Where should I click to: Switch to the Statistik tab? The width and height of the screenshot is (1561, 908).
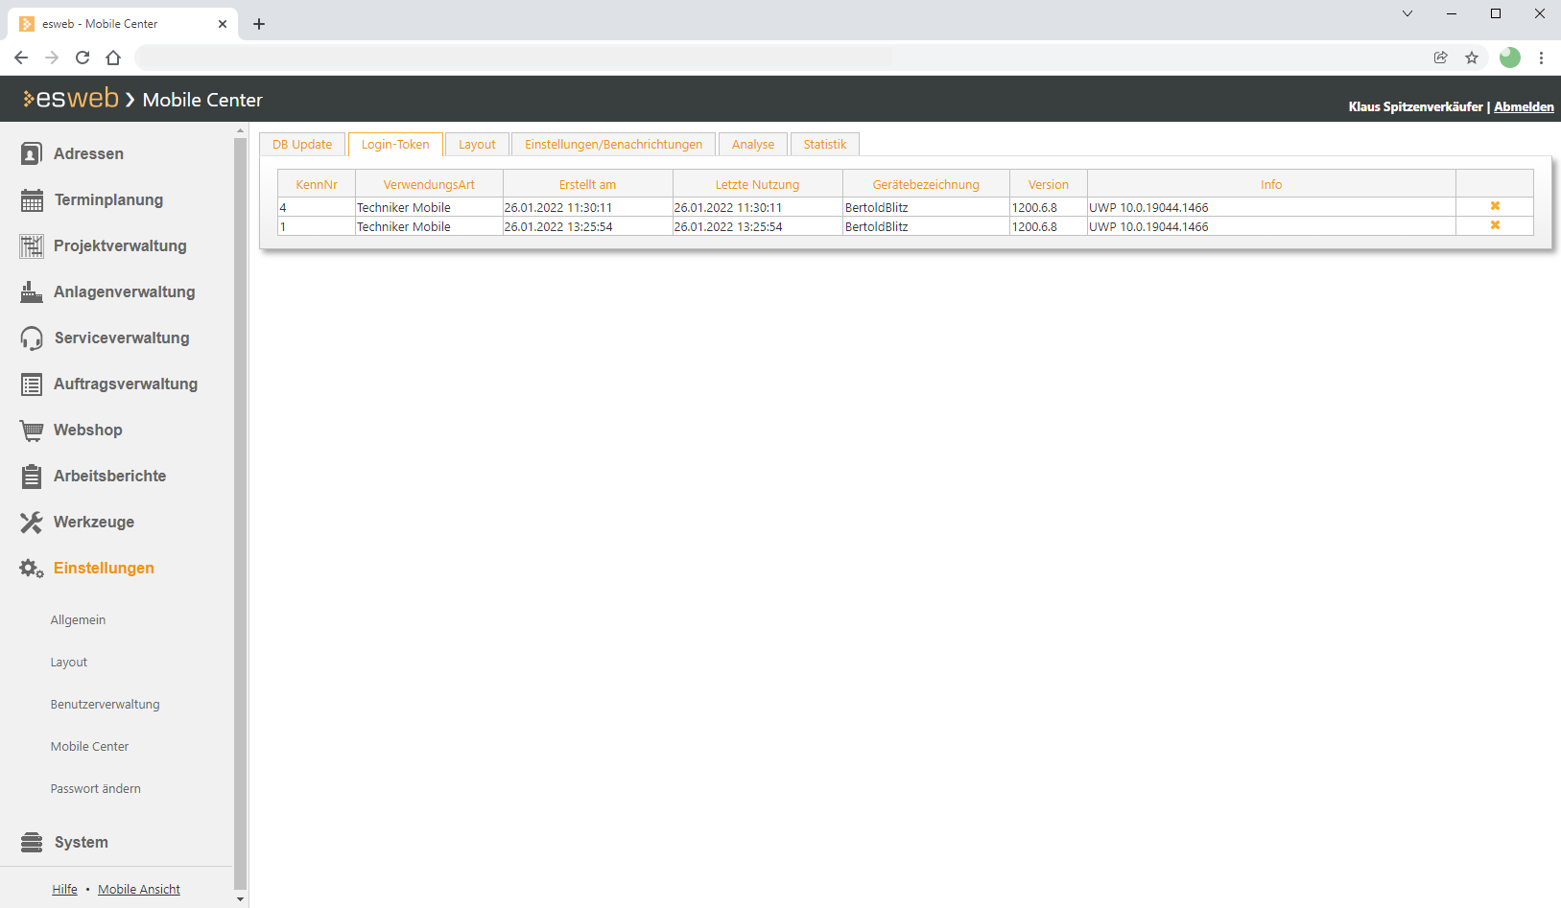[824, 145]
